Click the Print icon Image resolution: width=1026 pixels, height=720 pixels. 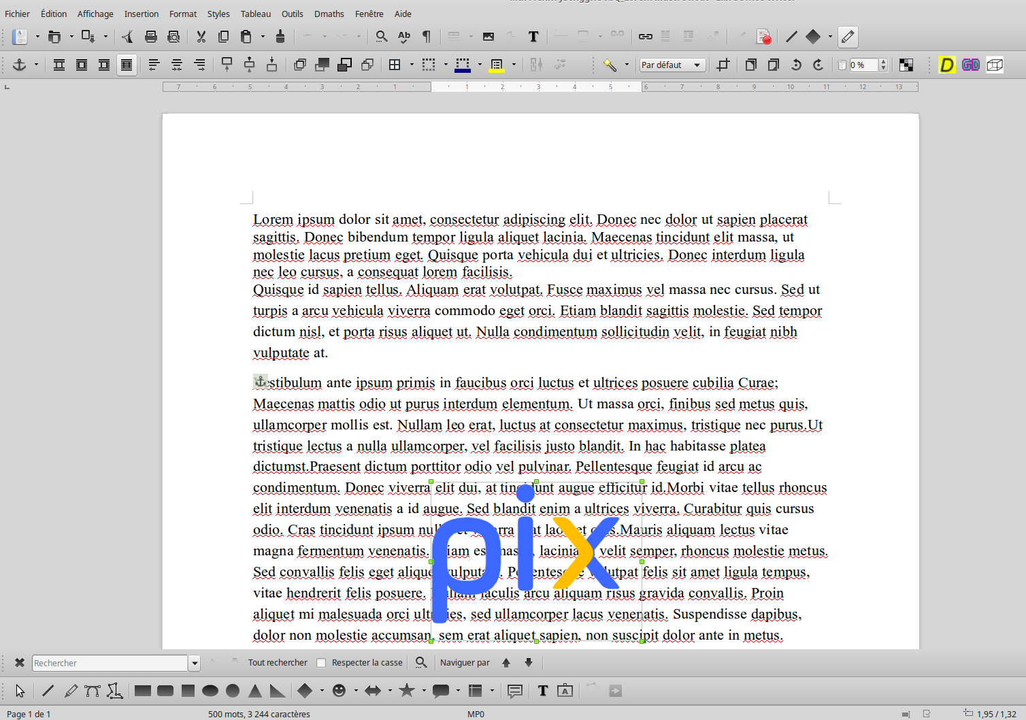coord(151,37)
